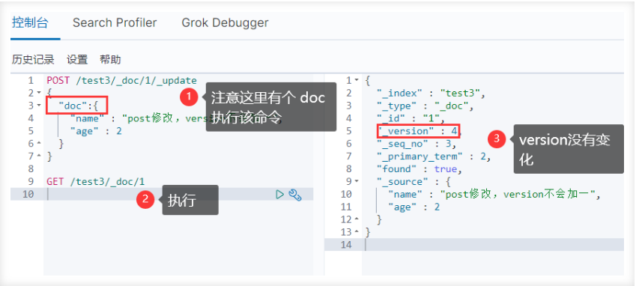
Task: Select the 控制台 tab
Action: coord(30,22)
